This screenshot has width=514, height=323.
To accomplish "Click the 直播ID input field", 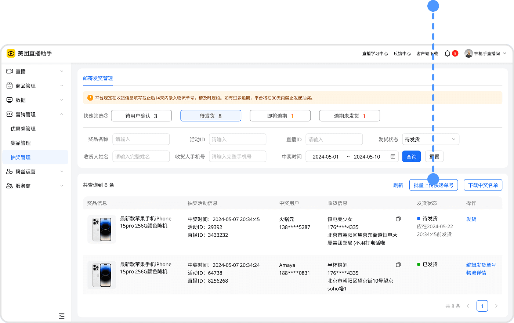I will (x=334, y=139).
